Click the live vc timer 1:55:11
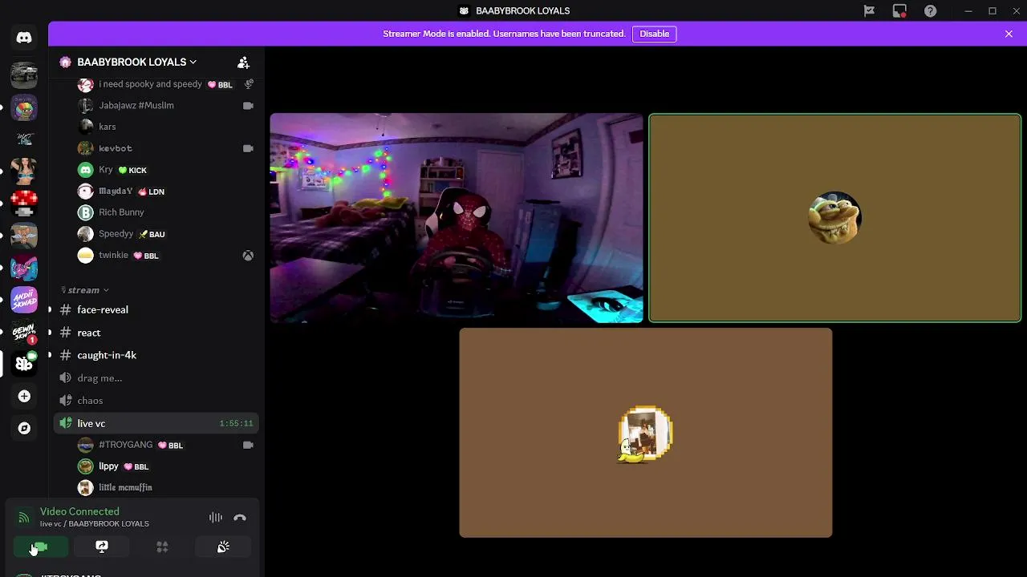Viewport: 1027px width, 577px height. (x=236, y=423)
